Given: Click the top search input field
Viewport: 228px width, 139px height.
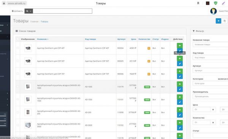Looking at the screenshot, I should [63, 11].
